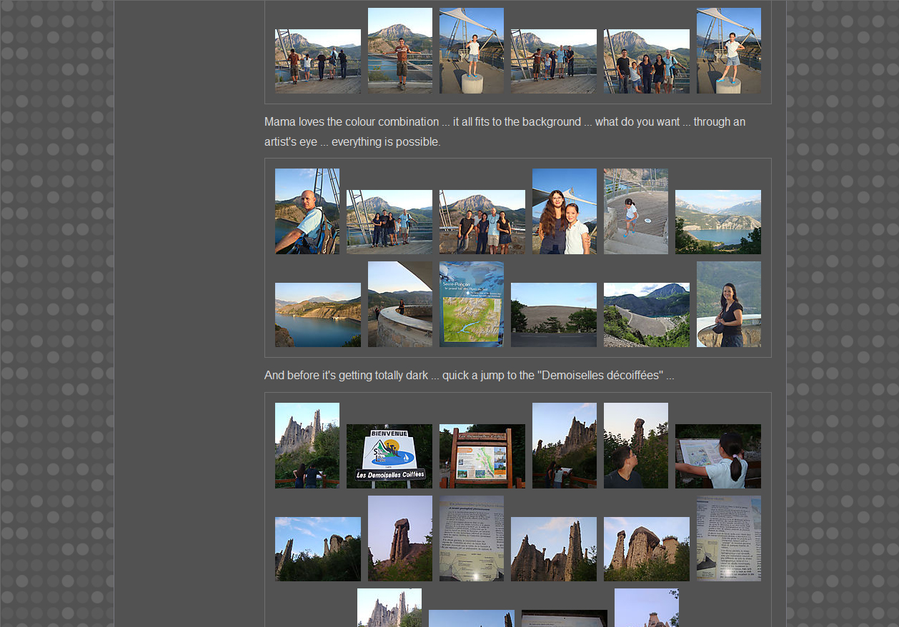View the grassy dam embankment with trees photo

[x=553, y=315]
